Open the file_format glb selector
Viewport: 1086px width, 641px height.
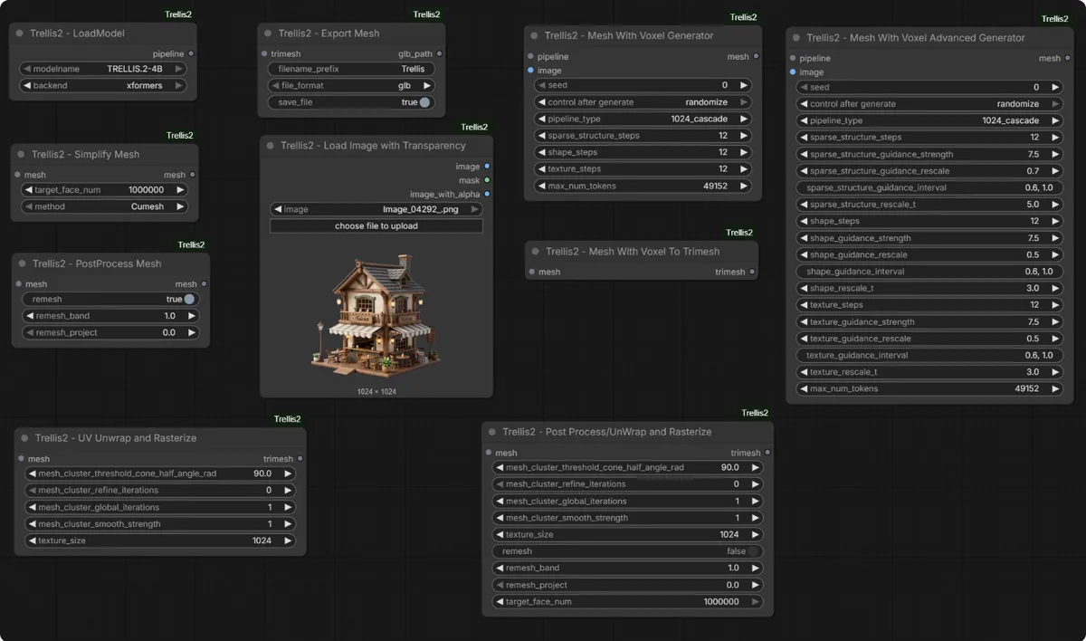click(x=351, y=86)
